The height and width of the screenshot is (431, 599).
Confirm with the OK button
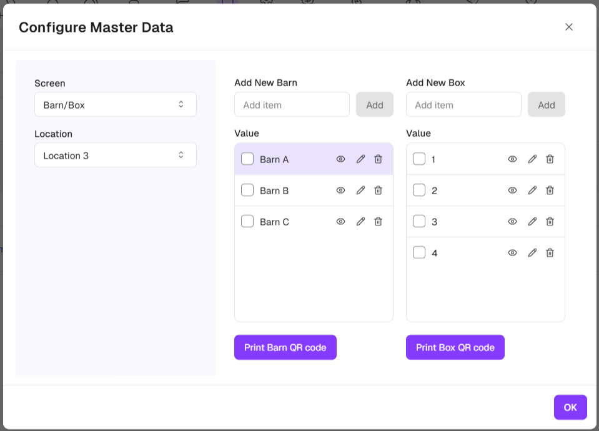click(x=570, y=407)
